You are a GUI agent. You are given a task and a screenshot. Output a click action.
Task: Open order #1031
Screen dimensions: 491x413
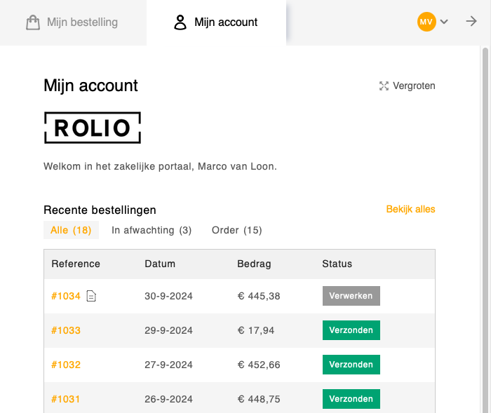coord(66,399)
